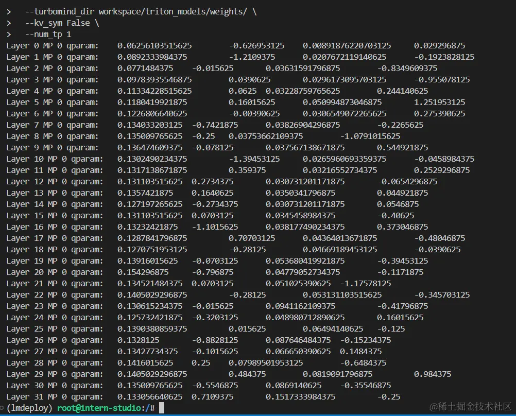Image resolution: width=516 pixels, height=416 pixels.
Task: Click value 0.1484375 in the Layer 27 row
Action: pos(360,352)
